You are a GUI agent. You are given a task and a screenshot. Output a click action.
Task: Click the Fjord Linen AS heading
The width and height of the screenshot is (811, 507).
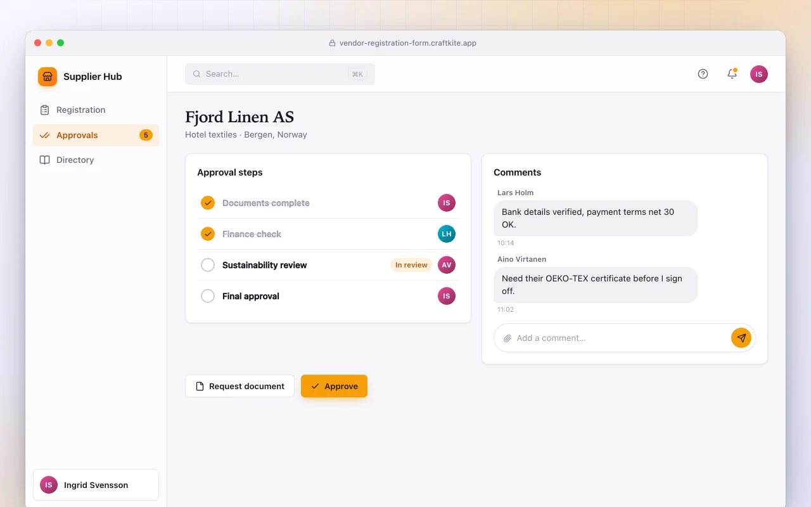(239, 117)
